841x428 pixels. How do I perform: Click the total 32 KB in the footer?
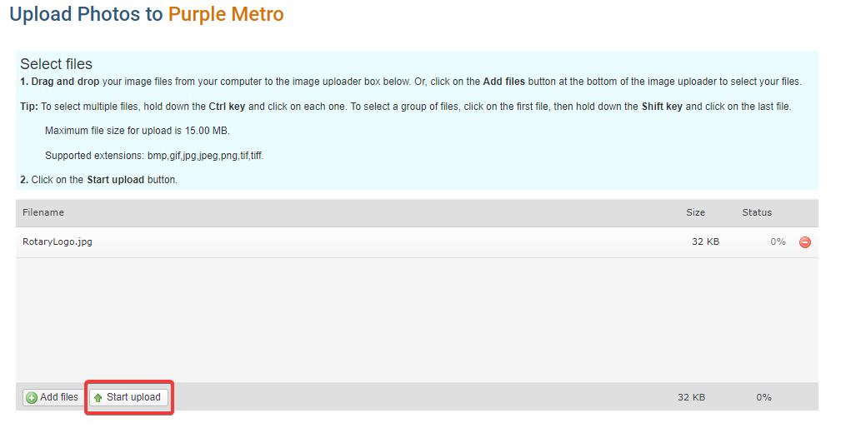tap(691, 398)
